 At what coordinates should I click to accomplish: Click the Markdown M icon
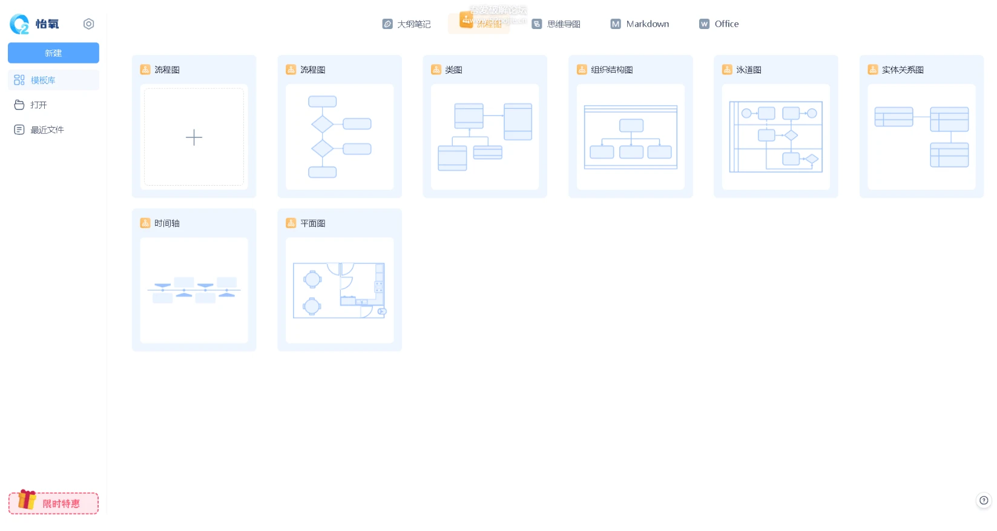point(616,24)
